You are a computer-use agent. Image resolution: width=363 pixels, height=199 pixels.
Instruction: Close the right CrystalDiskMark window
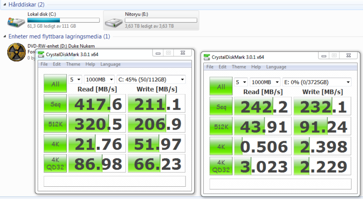(x=348, y=55)
